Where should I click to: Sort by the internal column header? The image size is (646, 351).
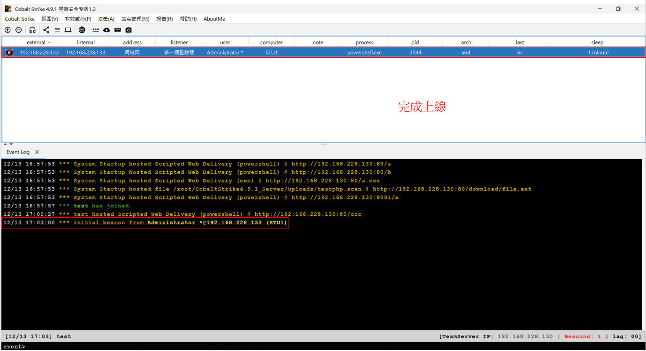tap(86, 42)
